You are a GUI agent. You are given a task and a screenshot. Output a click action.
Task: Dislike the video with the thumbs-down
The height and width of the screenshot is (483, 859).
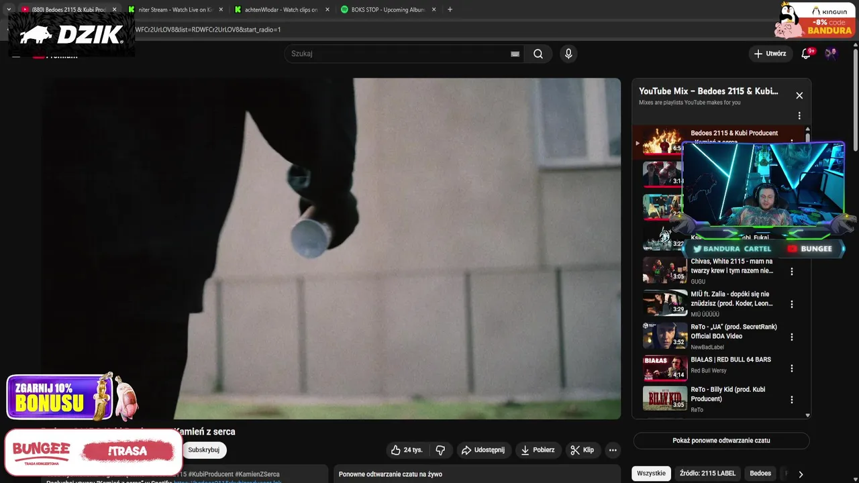click(x=440, y=450)
